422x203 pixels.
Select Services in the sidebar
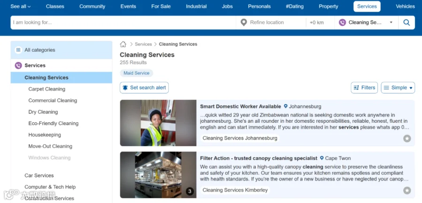(61, 66)
